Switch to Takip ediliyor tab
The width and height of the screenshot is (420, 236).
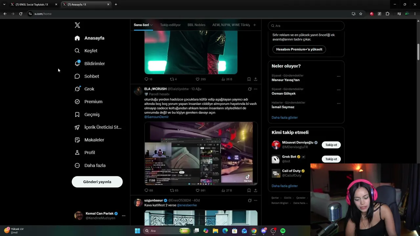tap(170, 25)
